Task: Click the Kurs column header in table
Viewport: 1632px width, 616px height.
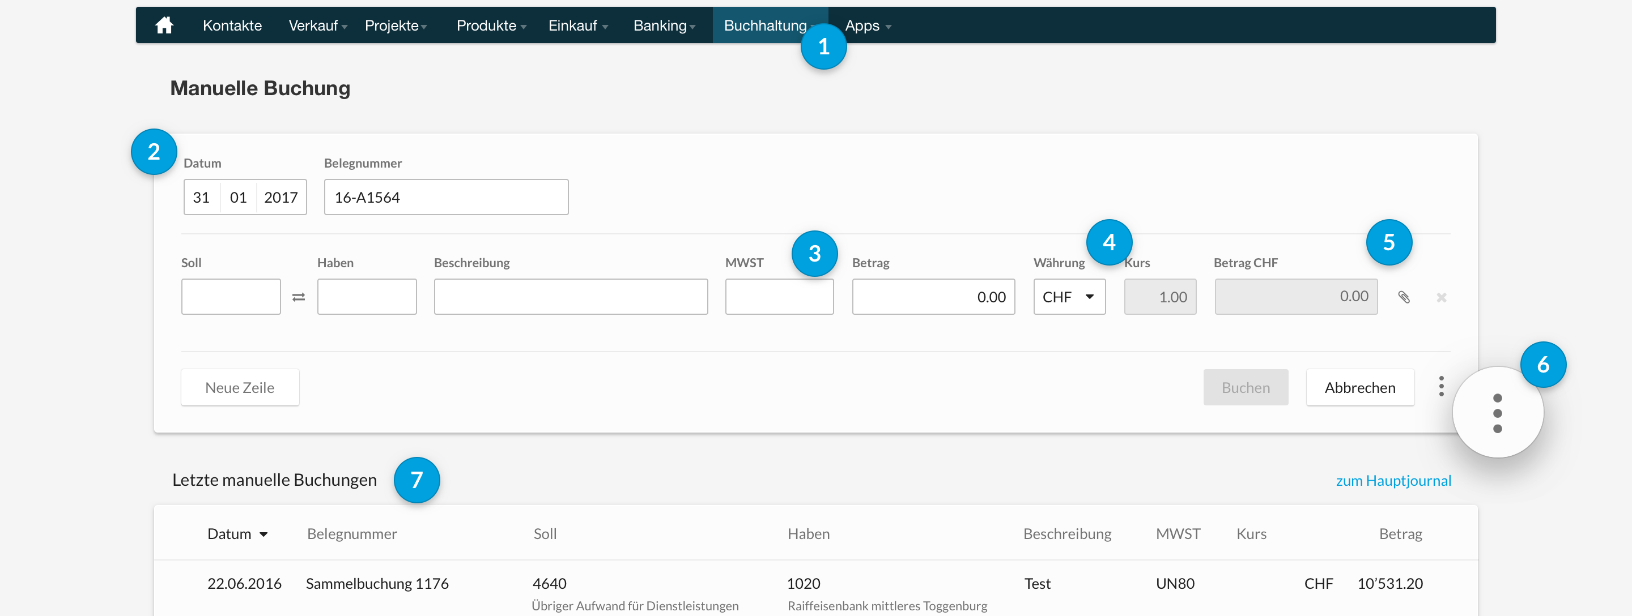Action: pos(1251,534)
